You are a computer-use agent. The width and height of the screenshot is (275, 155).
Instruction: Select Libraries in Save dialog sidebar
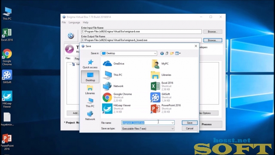coord(90,90)
